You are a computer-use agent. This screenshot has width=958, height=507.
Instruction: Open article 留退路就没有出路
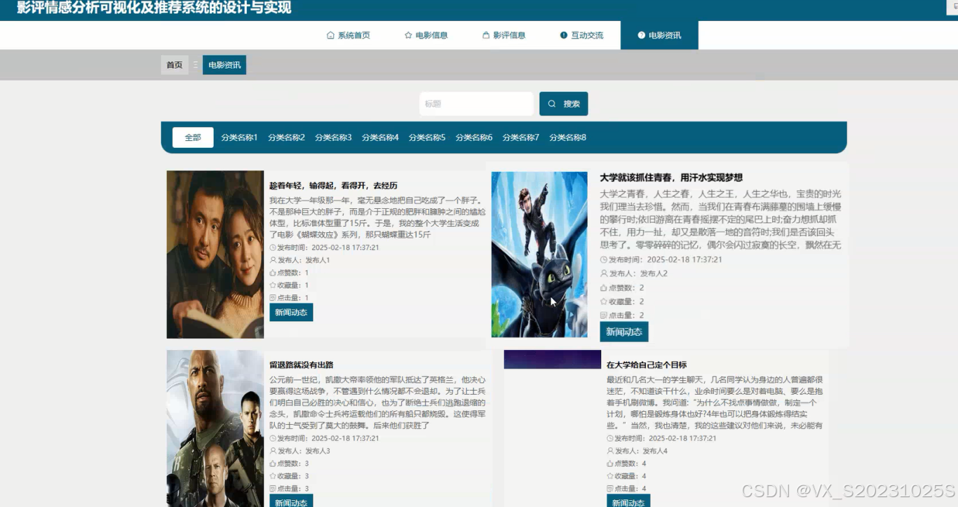tap(302, 365)
